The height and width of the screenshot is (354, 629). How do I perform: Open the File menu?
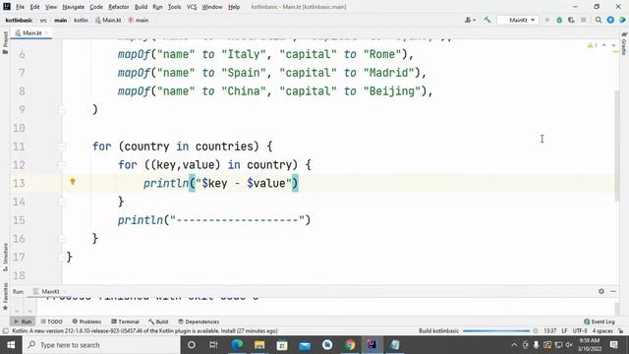point(20,7)
